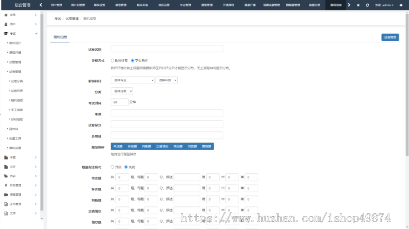The image size is (409, 229).
Task: Click the 文库 document icon in sidebar
Action: coord(6,214)
